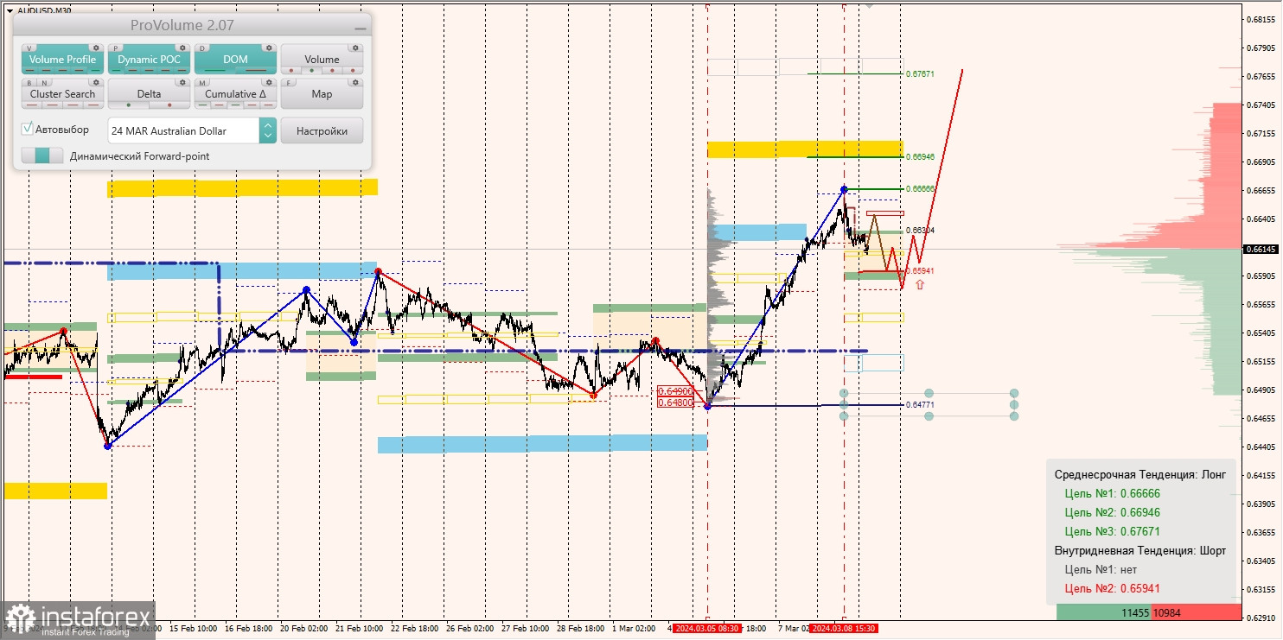Click the N hotkey tag on Cluster Search

(44, 83)
